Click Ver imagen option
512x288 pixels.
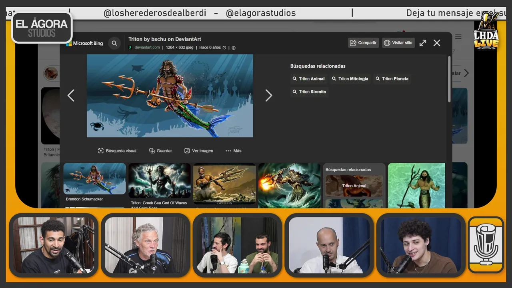(x=199, y=151)
